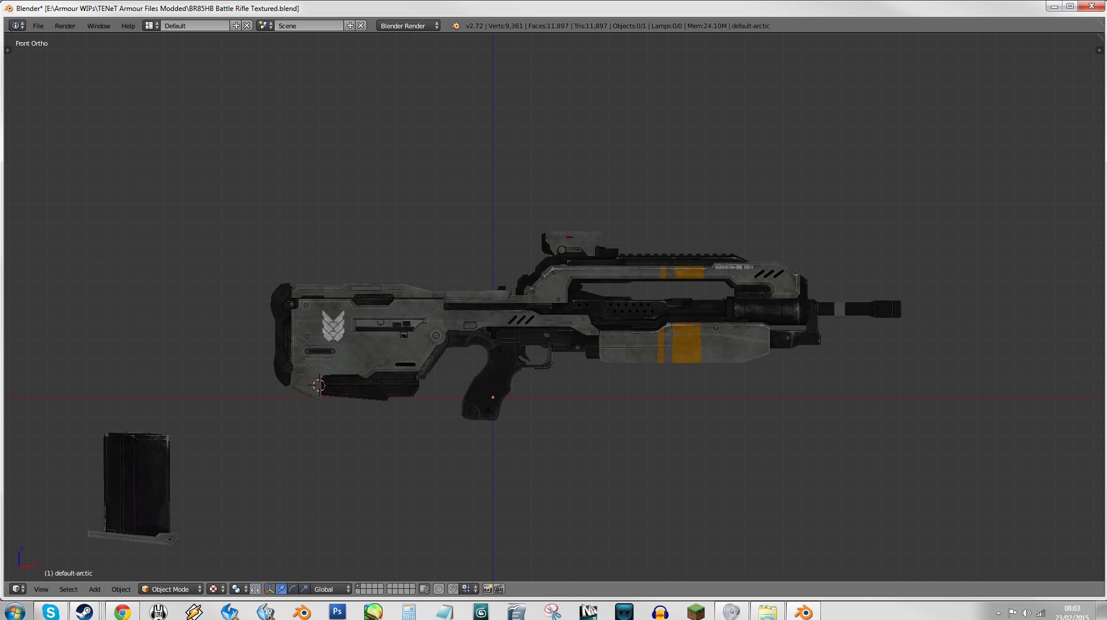This screenshot has height=620, width=1107.
Task: Open the 3D View editor type selector
Action: tap(18, 589)
